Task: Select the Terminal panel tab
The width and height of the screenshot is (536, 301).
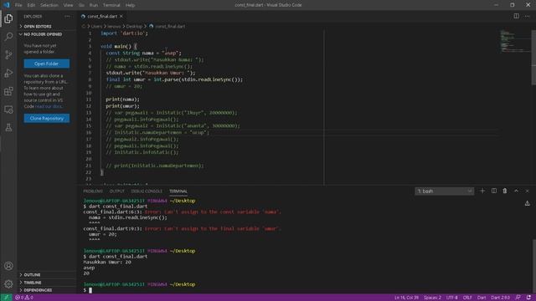Action: coord(178,191)
